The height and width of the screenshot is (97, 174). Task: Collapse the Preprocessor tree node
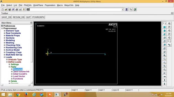point(2,28)
